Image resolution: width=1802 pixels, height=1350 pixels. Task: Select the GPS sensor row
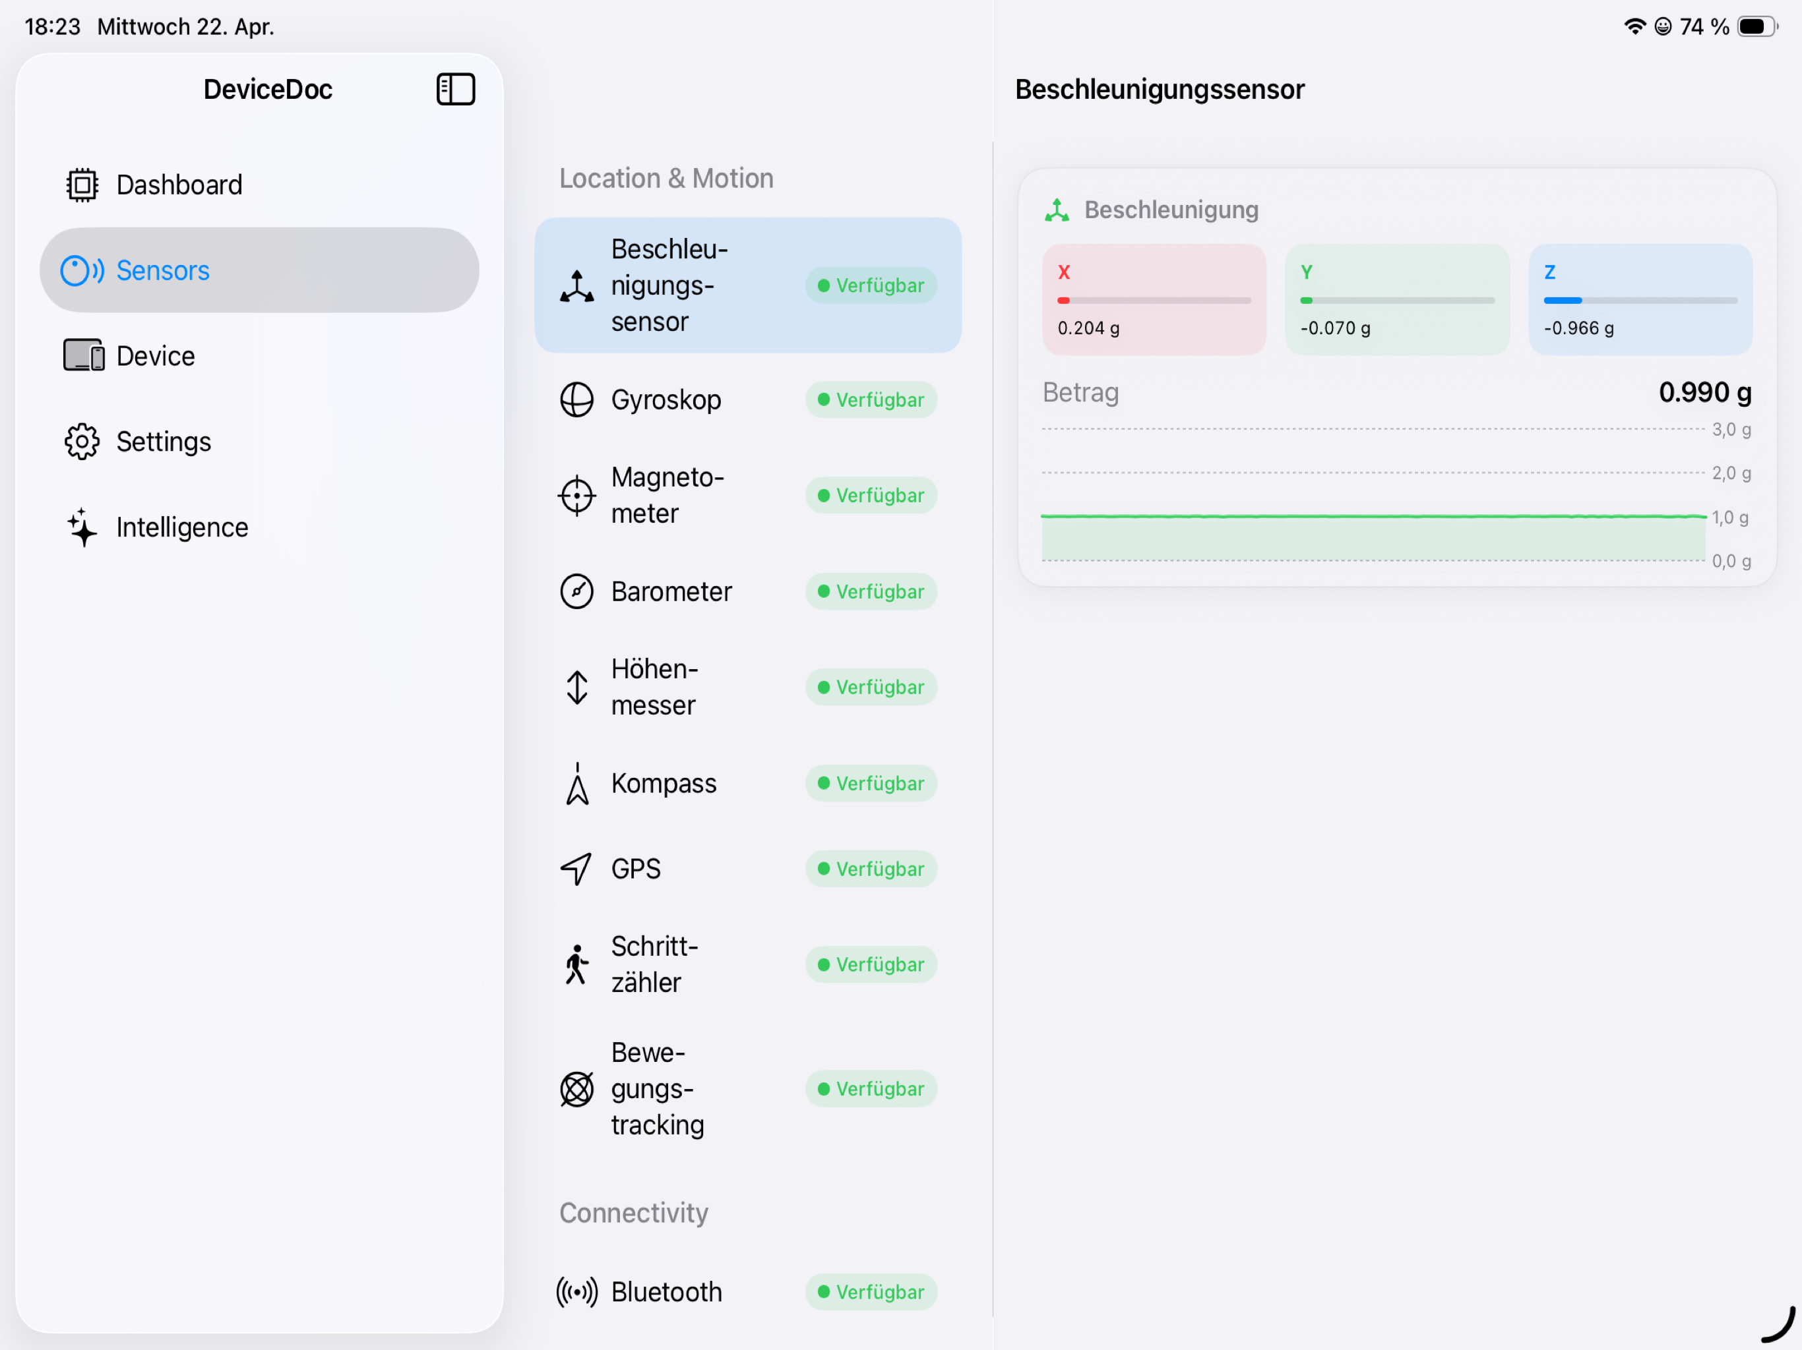(748, 869)
